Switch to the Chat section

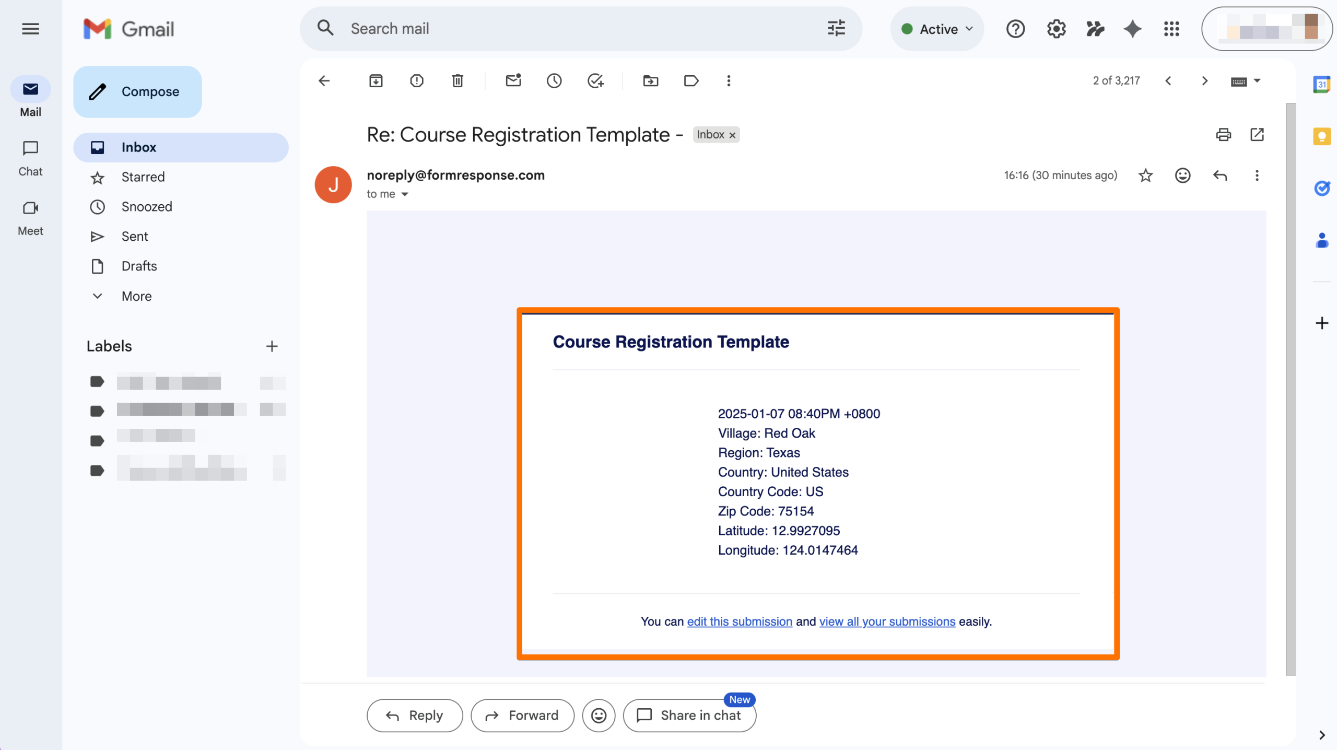[30, 157]
